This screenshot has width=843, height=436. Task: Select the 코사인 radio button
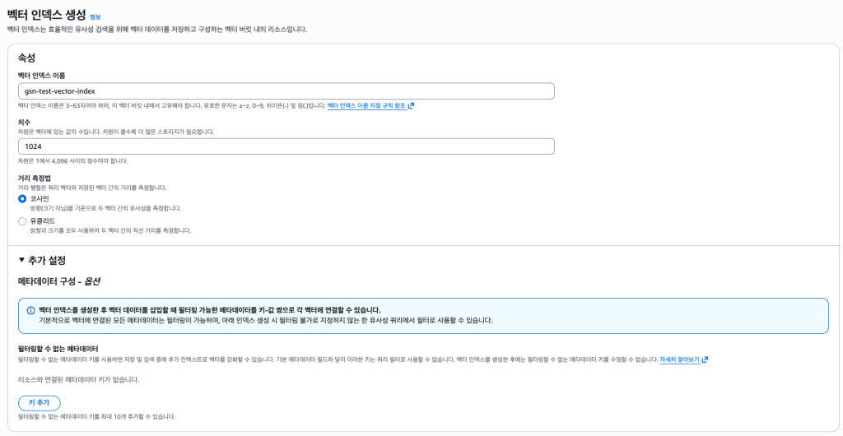coord(22,199)
